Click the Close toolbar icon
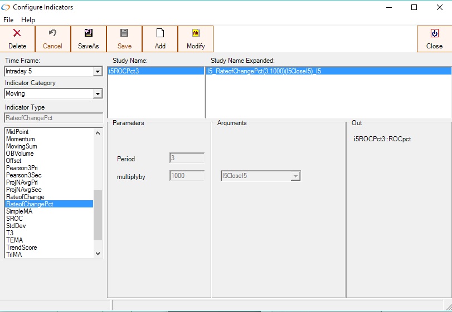Screen dimensions: 452x312 434,33
